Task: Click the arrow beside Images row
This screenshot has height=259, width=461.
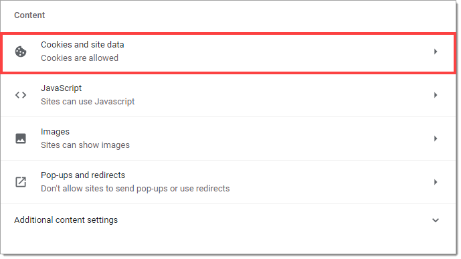Action: [436, 139]
